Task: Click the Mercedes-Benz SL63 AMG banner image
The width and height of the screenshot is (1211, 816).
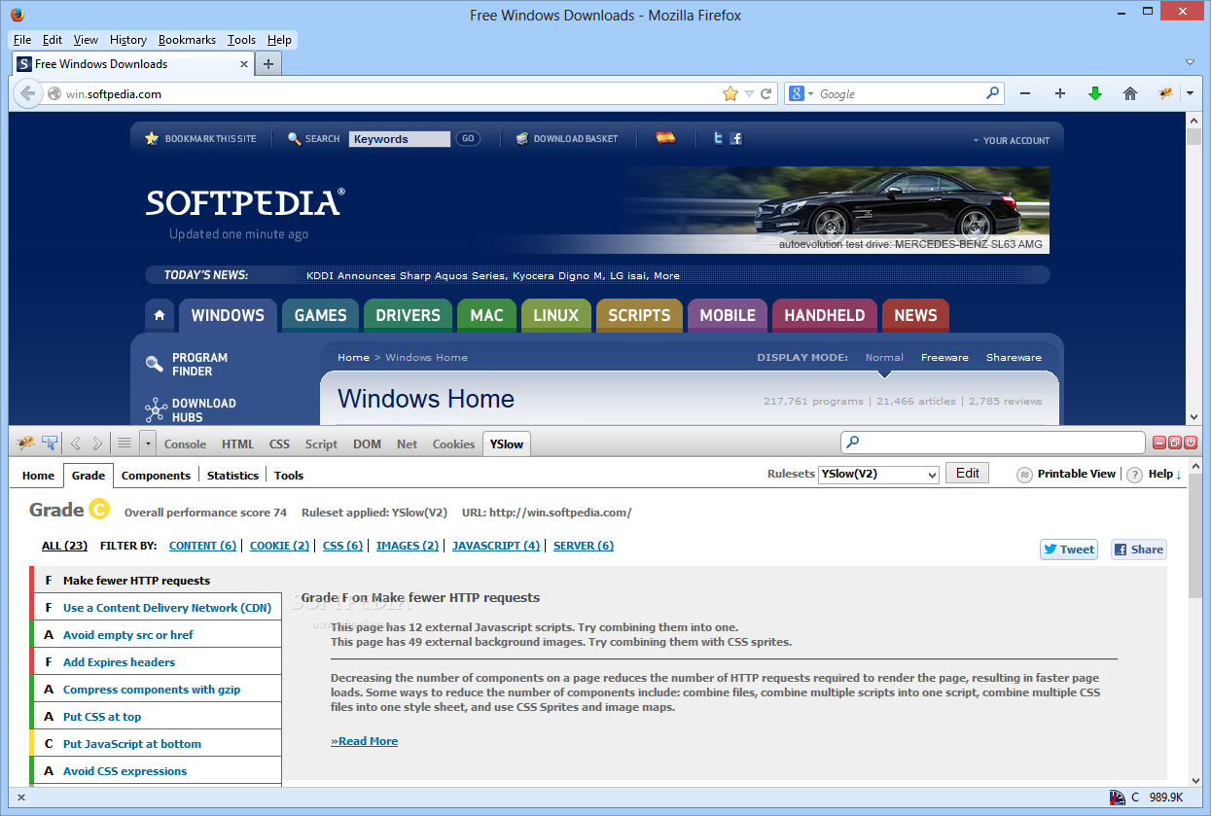Action: coord(837,209)
